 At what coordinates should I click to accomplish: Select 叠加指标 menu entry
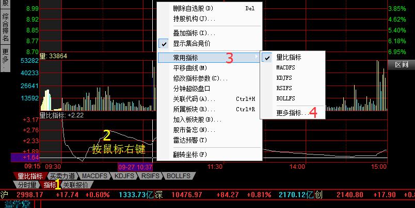pyautogui.click(x=194, y=33)
